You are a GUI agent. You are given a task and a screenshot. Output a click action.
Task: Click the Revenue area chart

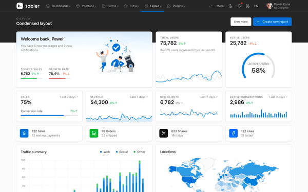119,117
